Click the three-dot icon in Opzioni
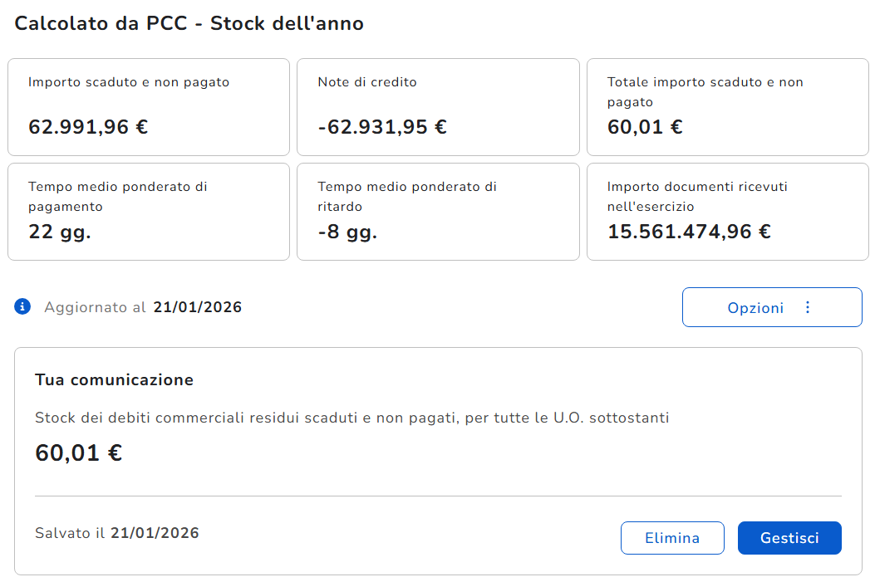Screen dimensions: 875x577 808,308
